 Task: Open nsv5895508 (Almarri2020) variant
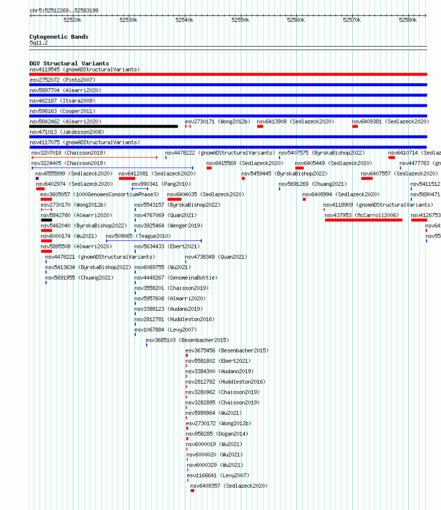pyautogui.click(x=76, y=246)
